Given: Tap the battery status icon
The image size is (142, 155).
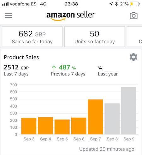Looking at the screenshot, I should [135, 4].
